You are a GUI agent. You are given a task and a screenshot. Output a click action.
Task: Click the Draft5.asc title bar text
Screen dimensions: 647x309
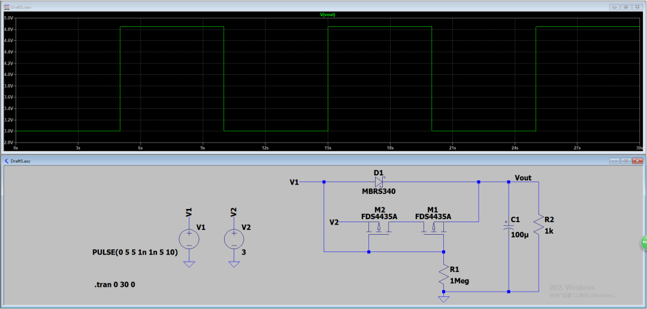tap(20, 160)
